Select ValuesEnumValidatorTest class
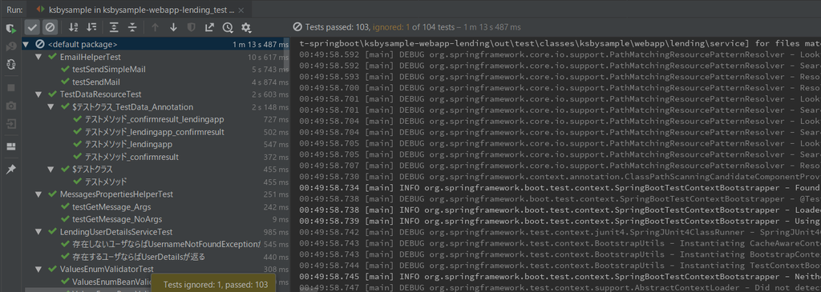 (107, 269)
